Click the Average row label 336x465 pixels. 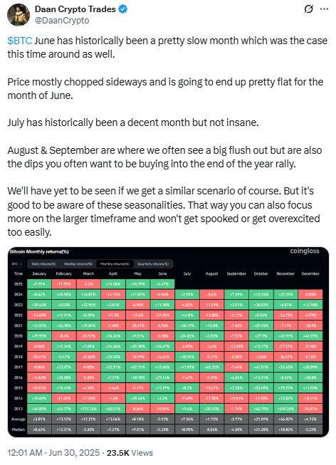coord(19,419)
